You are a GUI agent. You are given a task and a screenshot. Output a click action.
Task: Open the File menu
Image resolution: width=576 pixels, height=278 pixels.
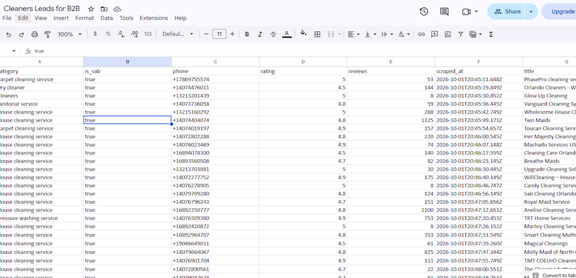(x=7, y=18)
